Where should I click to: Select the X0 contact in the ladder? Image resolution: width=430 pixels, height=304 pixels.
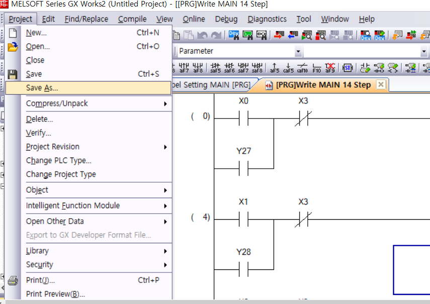click(x=243, y=118)
